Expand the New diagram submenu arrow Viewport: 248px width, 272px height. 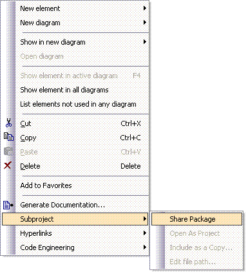pos(145,23)
